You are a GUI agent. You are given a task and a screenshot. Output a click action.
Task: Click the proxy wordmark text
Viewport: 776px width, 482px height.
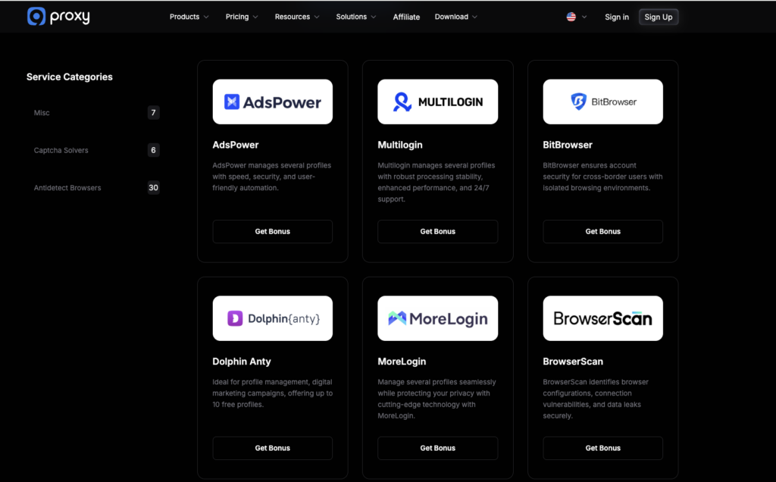(70, 17)
